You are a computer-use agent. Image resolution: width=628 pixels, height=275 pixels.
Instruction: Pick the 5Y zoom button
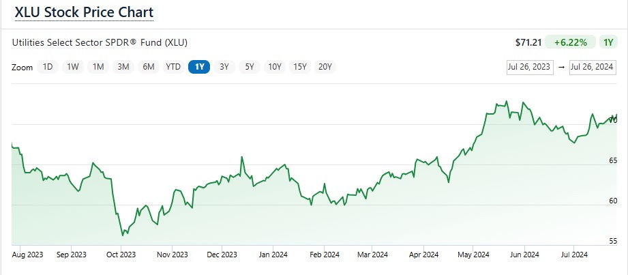click(x=250, y=67)
